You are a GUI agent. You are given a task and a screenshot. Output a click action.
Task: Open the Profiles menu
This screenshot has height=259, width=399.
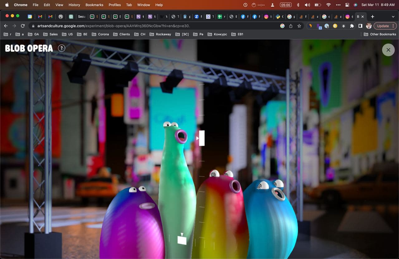[115, 5]
